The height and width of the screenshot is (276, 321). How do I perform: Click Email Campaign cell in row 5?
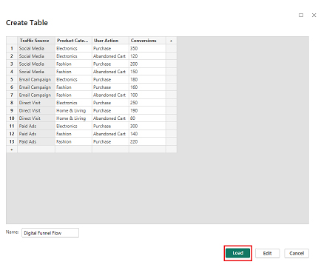point(36,80)
